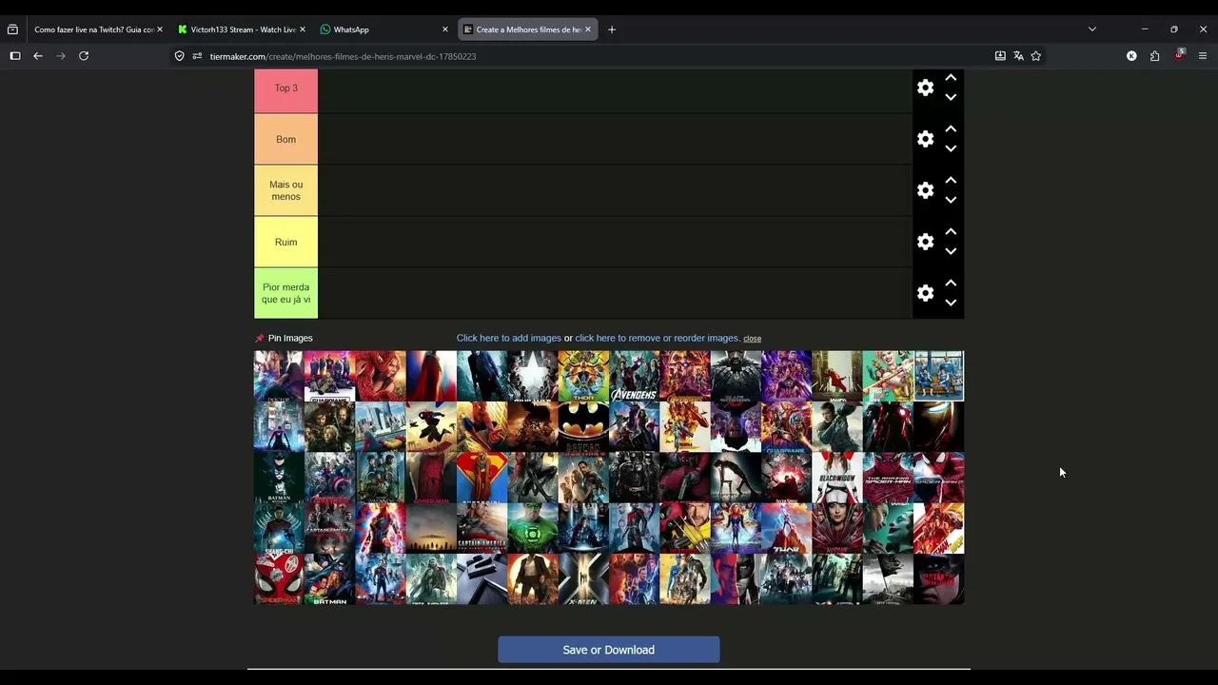Switch to the WhatsApp tab
1218x685 pixels.
point(383,29)
